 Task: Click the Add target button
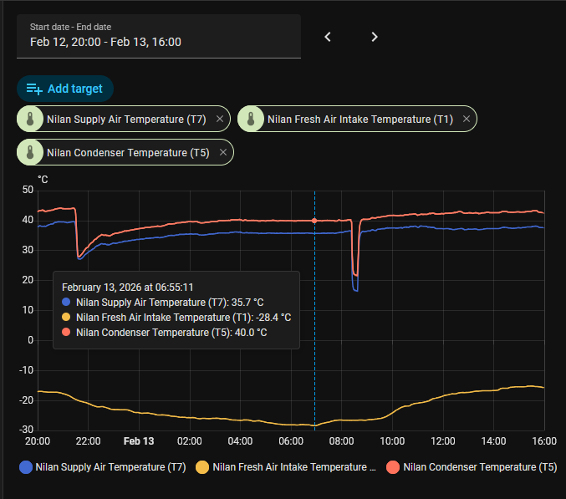[x=64, y=89]
